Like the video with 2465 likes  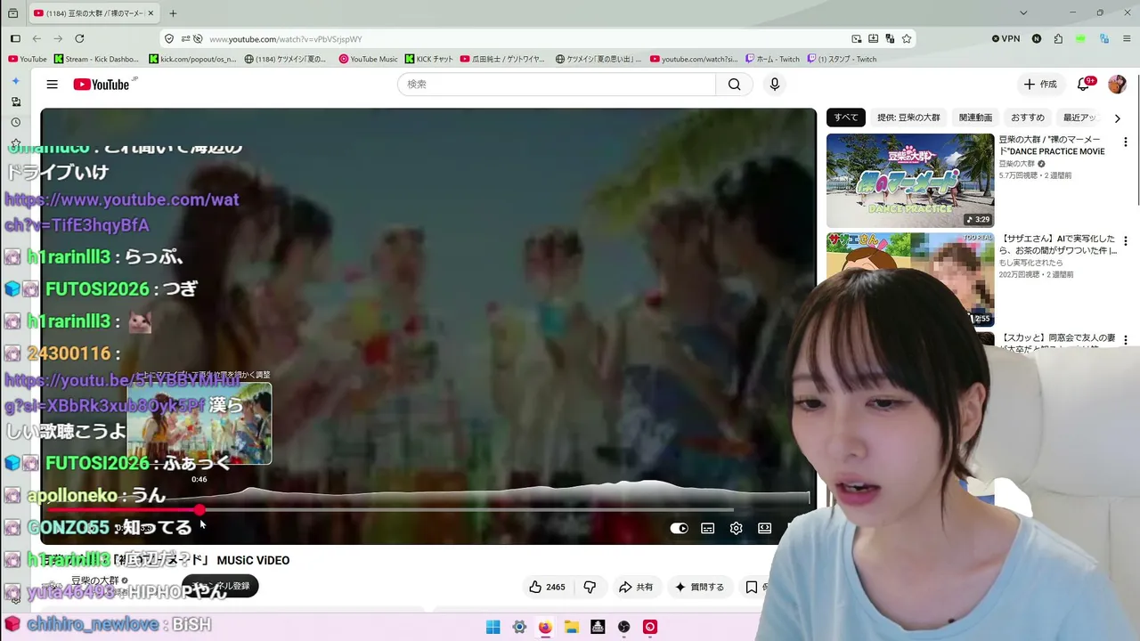pyautogui.click(x=547, y=587)
